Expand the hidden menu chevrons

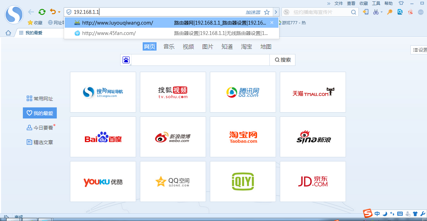pos(329,3)
